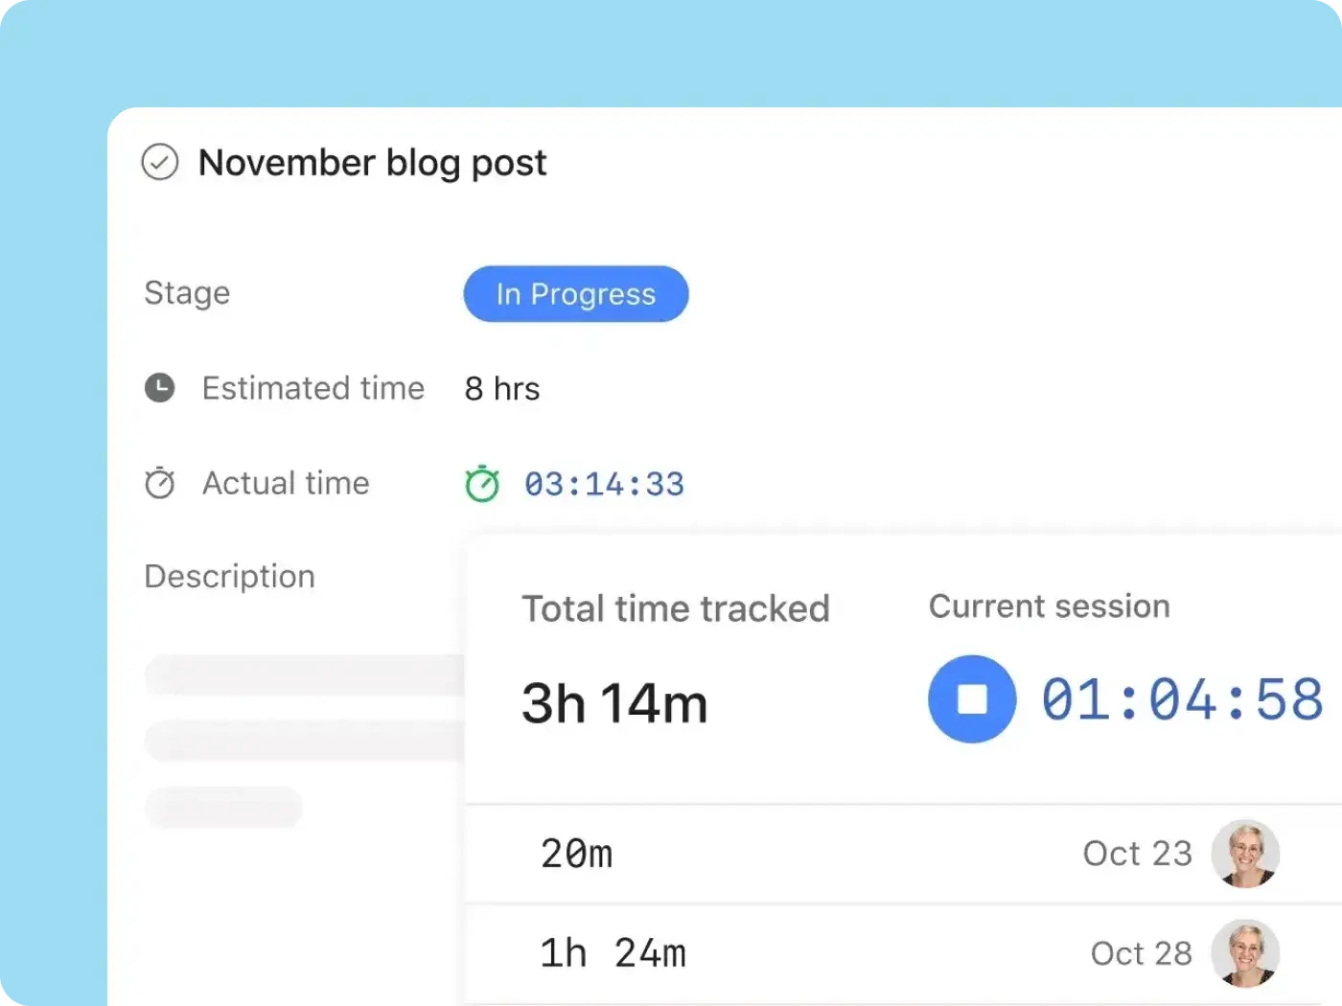Open the avatar on the Oct 28 entry
1342x1006 pixels.
tap(1245, 953)
